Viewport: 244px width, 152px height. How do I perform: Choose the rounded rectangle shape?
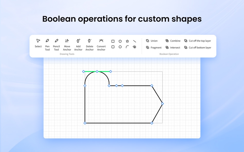point(113,47)
